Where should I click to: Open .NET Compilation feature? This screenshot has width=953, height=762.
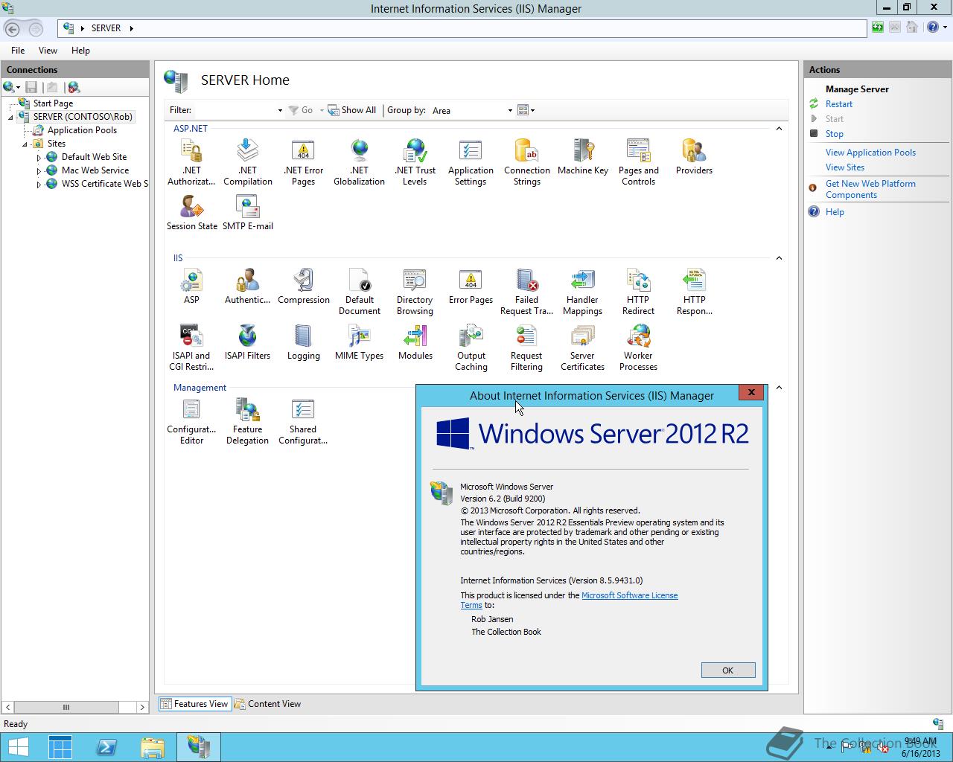click(x=248, y=162)
